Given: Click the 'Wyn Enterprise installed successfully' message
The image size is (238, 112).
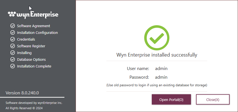Looking at the screenshot, I should 157,55.
